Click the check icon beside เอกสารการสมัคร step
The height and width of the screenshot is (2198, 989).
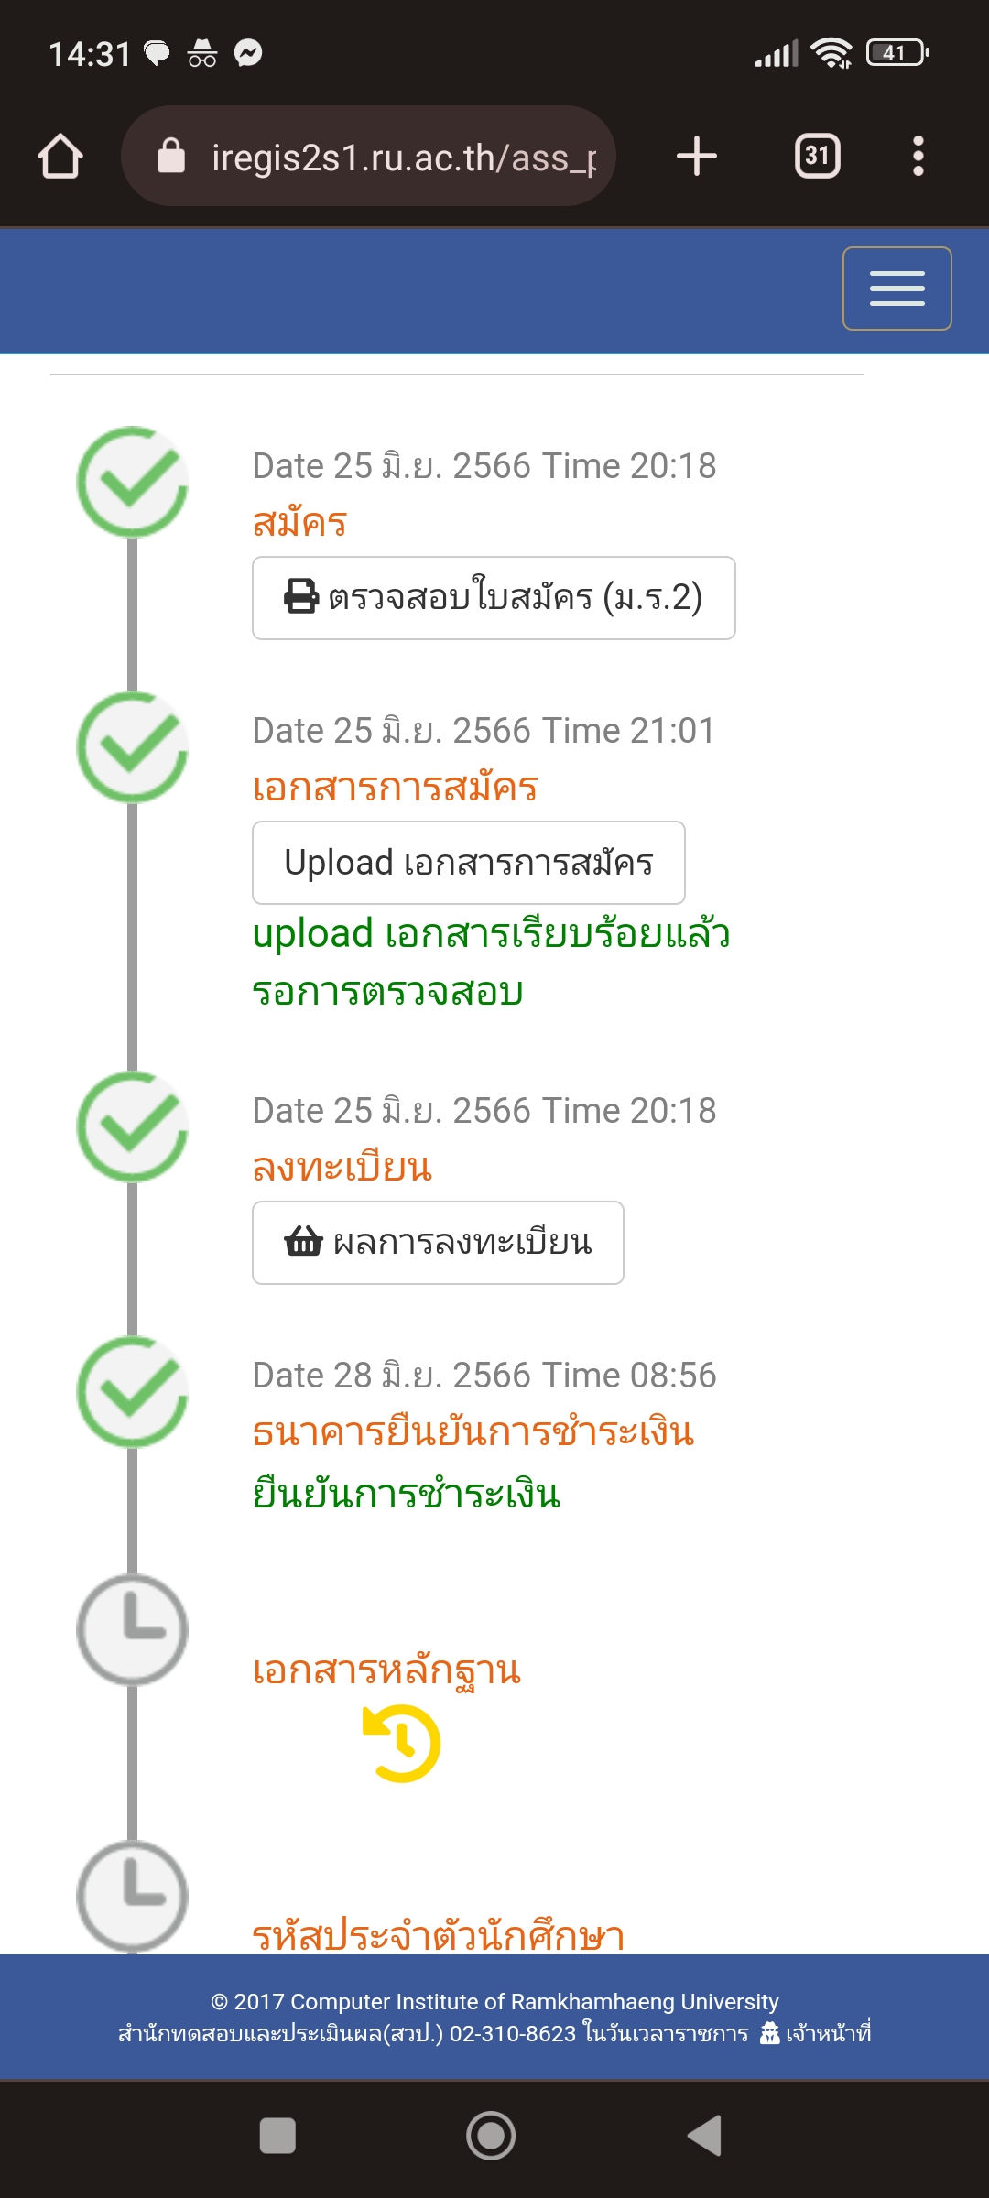pos(132,747)
